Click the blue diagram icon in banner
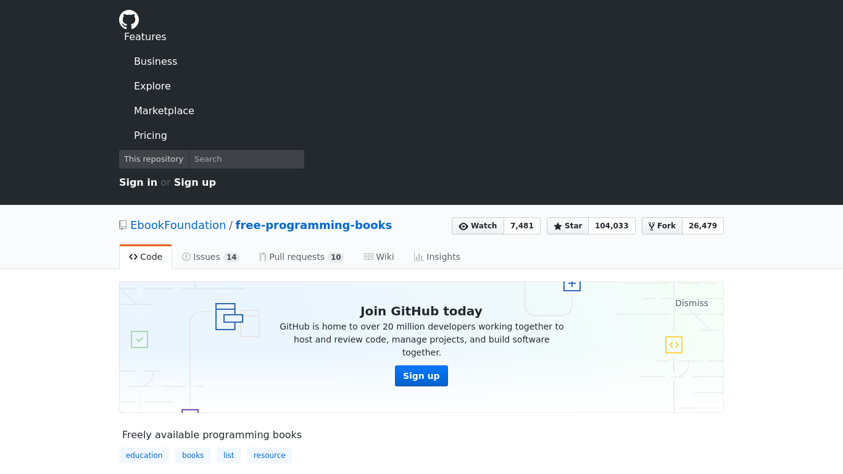843x474 pixels. (x=228, y=317)
